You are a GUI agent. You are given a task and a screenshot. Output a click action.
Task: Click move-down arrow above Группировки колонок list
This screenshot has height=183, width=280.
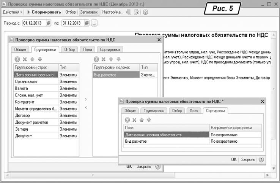coord(119,59)
